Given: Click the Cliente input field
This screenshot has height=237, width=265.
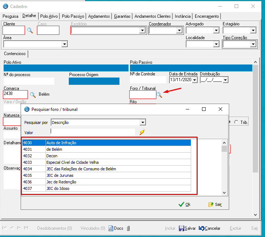Looking at the screenshot, I should click(x=14, y=30).
